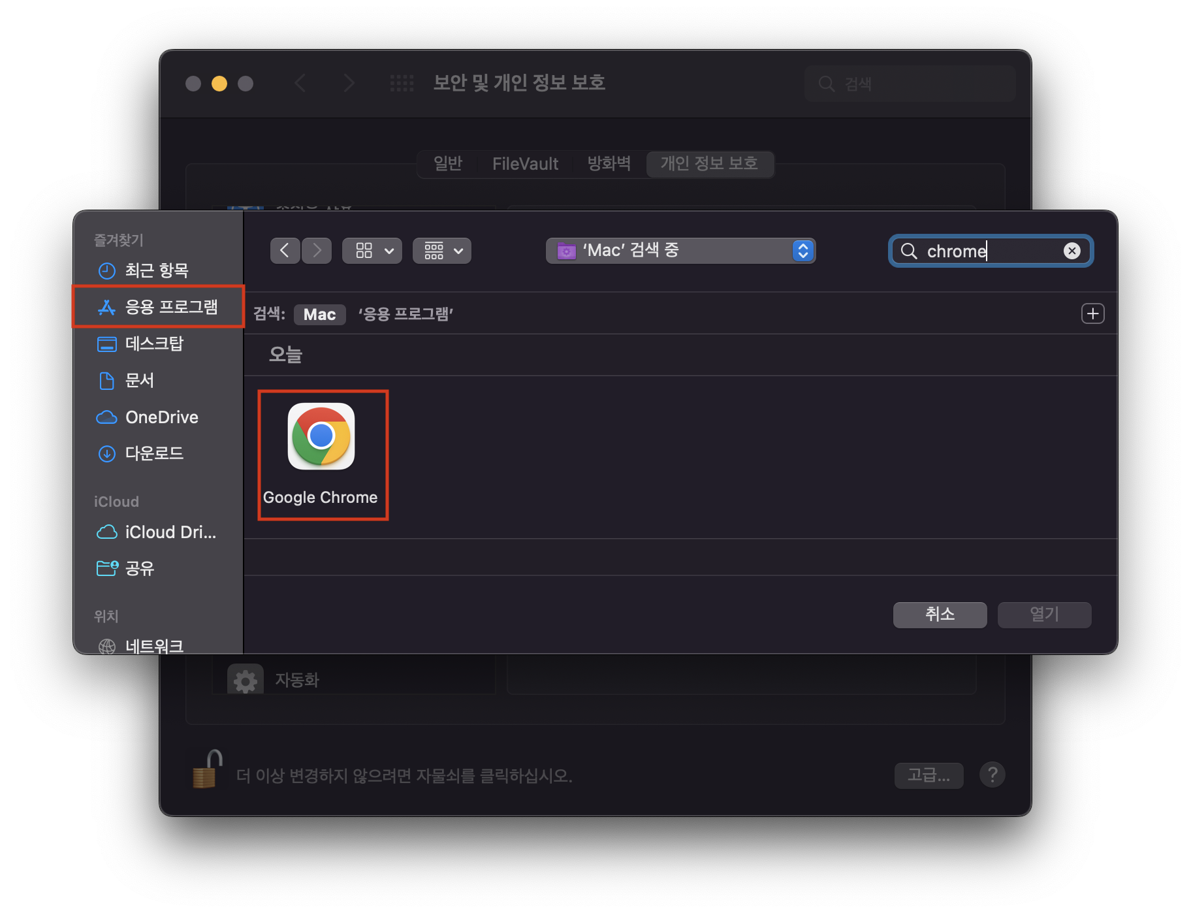
Task: Select Applications (응용 프로그램) in sidebar
Action: (x=157, y=306)
